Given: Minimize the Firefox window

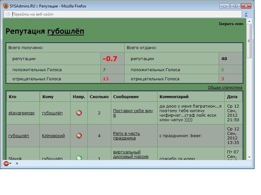Looking at the screenshot, I should click(224, 6).
